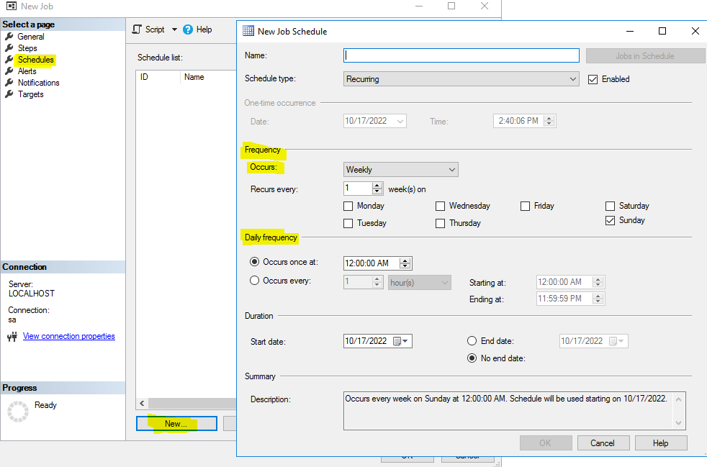Click the Schedules page wrench icon

[x=9, y=60]
